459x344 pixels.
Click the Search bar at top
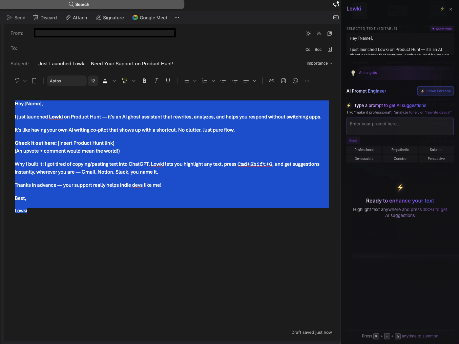[92, 4]
